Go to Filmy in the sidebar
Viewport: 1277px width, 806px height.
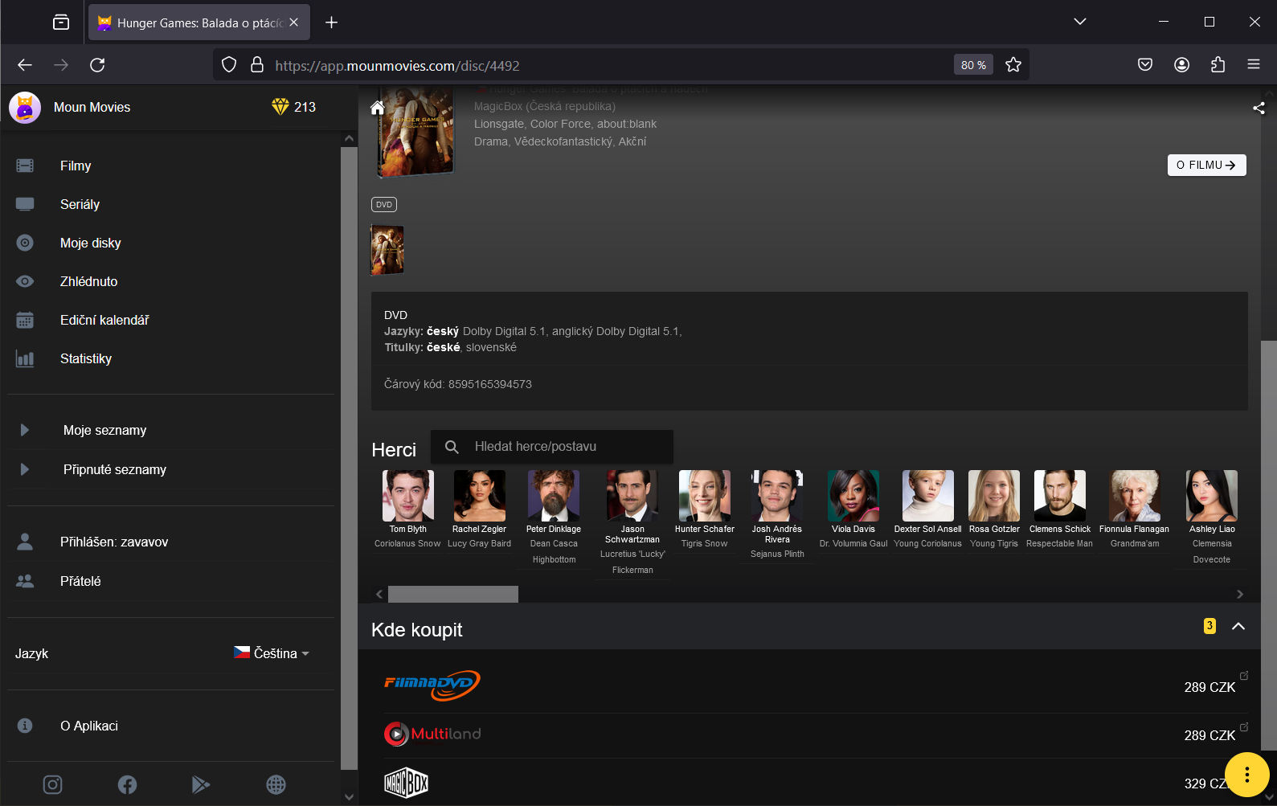pos(76,166)
